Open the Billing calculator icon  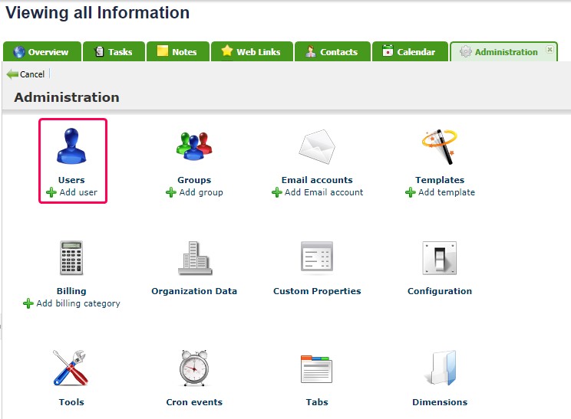click(71, 257)
